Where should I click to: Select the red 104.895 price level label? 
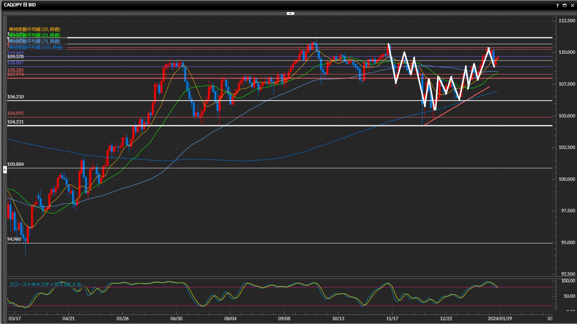pyautogui.click(x=15, y=113)
